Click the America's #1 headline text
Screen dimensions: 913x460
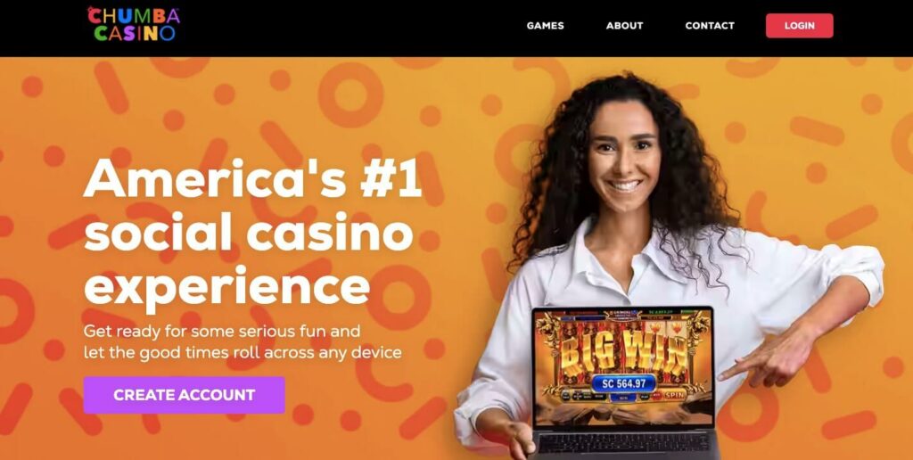[x=252, y=178]
